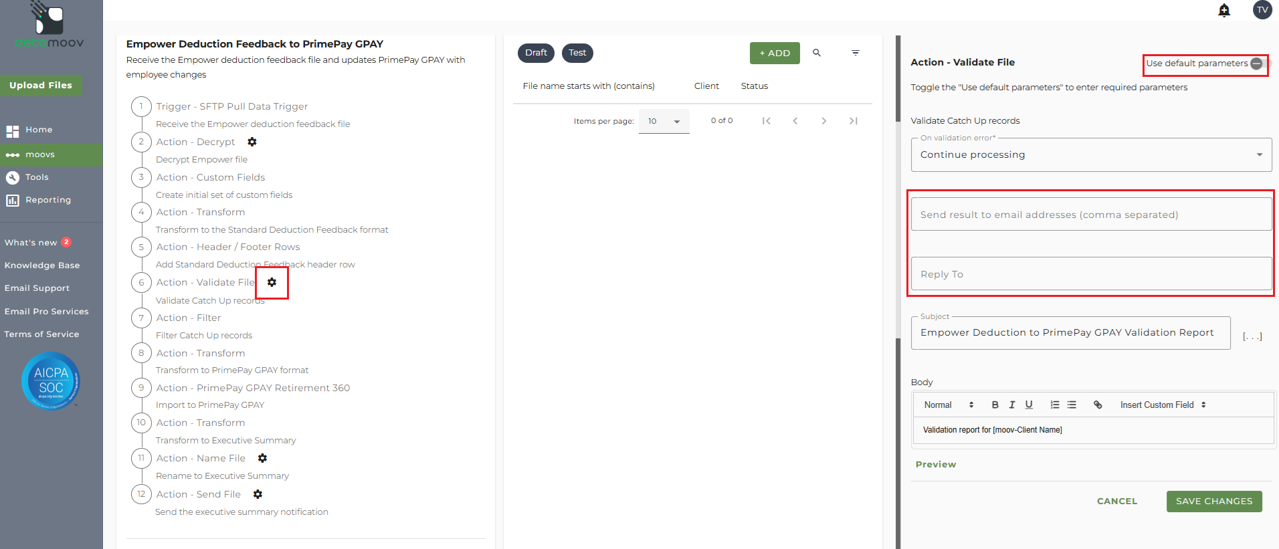Insert hyperlink in Body editor
The width and height of the screenshot is (1279, 549).
click(x=1098, y=405)
